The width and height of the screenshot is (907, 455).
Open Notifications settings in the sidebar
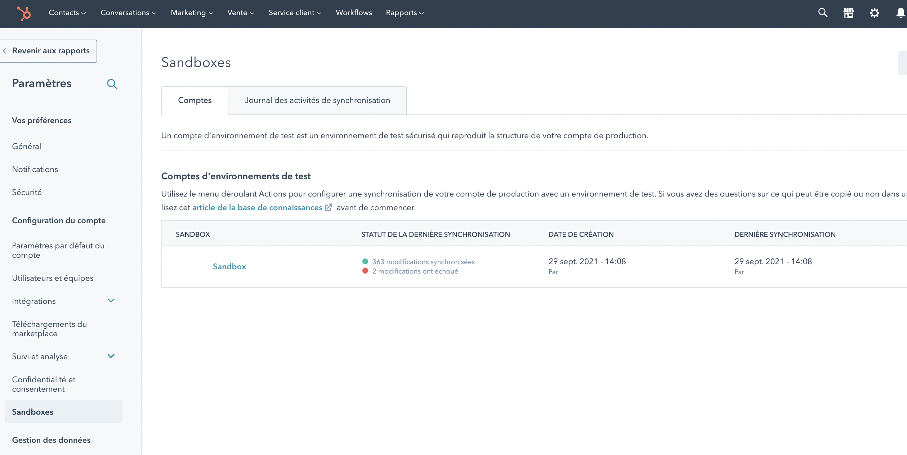[35, 169]
